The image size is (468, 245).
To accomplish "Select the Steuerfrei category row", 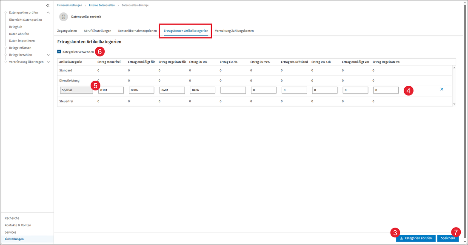I will coord(254,101).
